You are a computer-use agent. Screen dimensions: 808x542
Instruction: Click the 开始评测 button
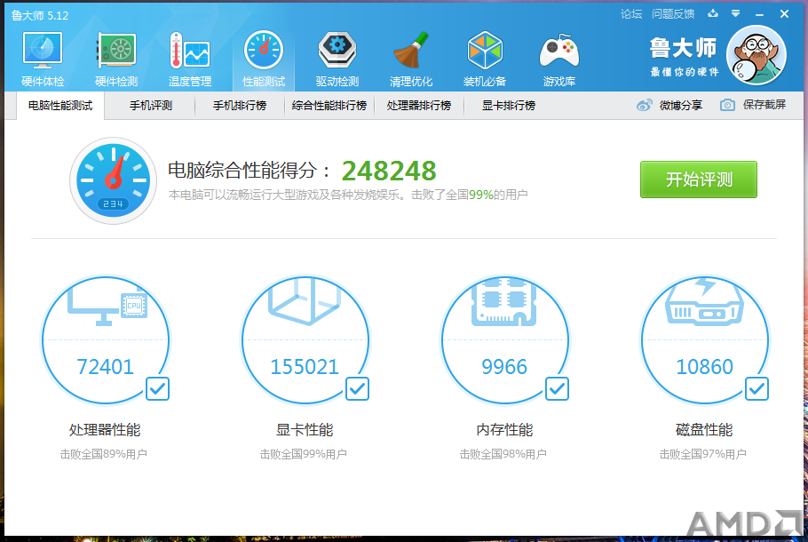tap(699, 179)
